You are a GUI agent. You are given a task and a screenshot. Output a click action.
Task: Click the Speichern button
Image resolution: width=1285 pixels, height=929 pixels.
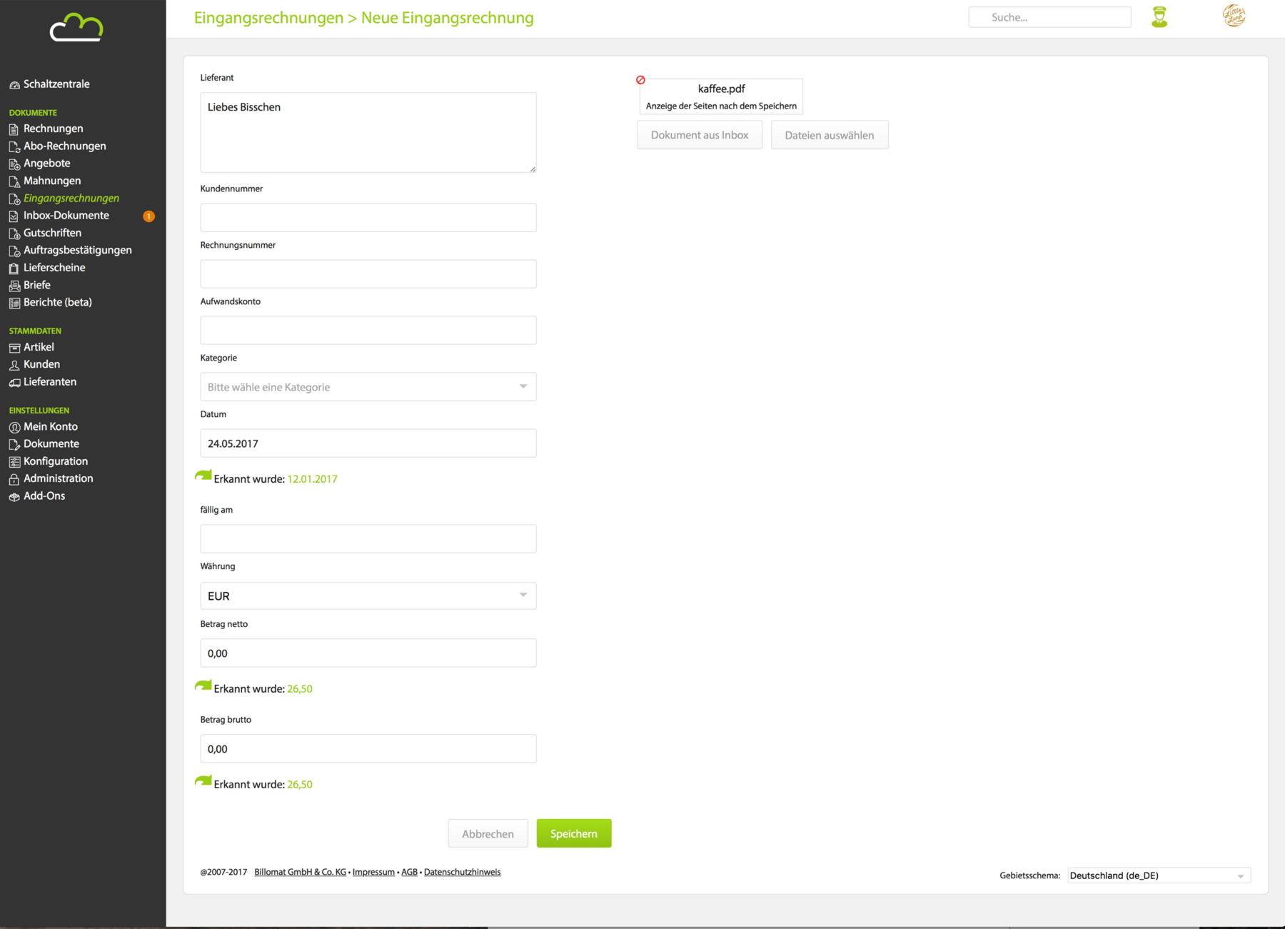pyautogui.click(x=574, y=833)
